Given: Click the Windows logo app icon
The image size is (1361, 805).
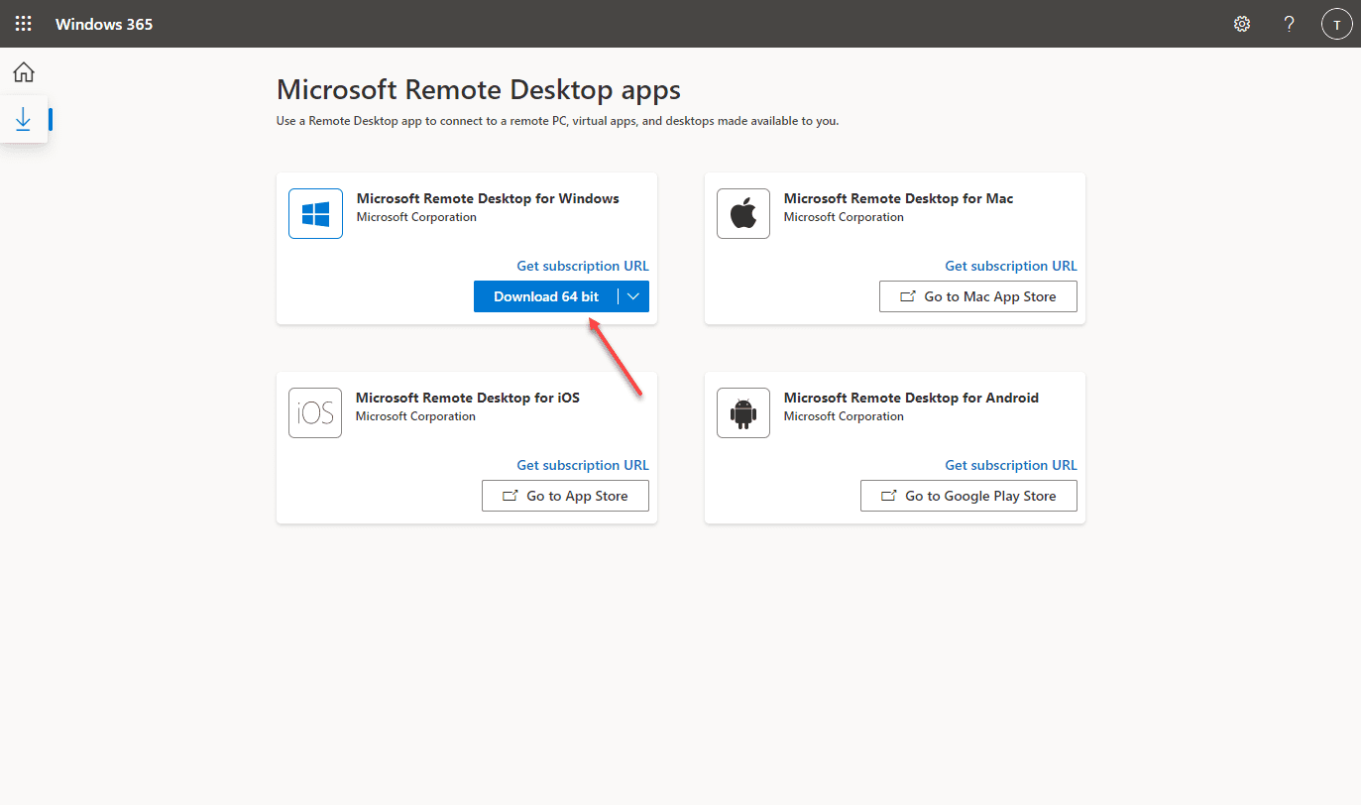Looking at the screenshot, I should point(315,214).
